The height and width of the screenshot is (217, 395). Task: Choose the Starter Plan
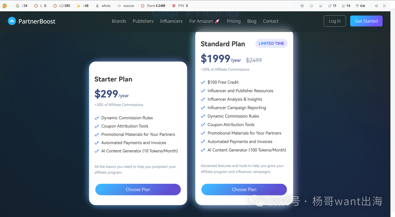point(138,190)
